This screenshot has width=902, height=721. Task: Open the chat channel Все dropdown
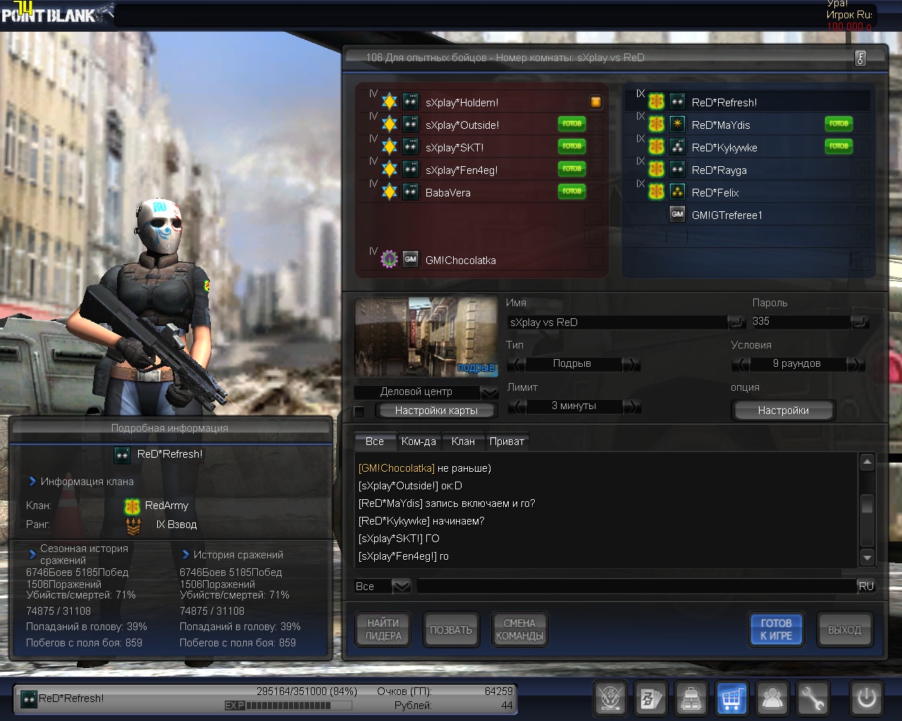401,586
